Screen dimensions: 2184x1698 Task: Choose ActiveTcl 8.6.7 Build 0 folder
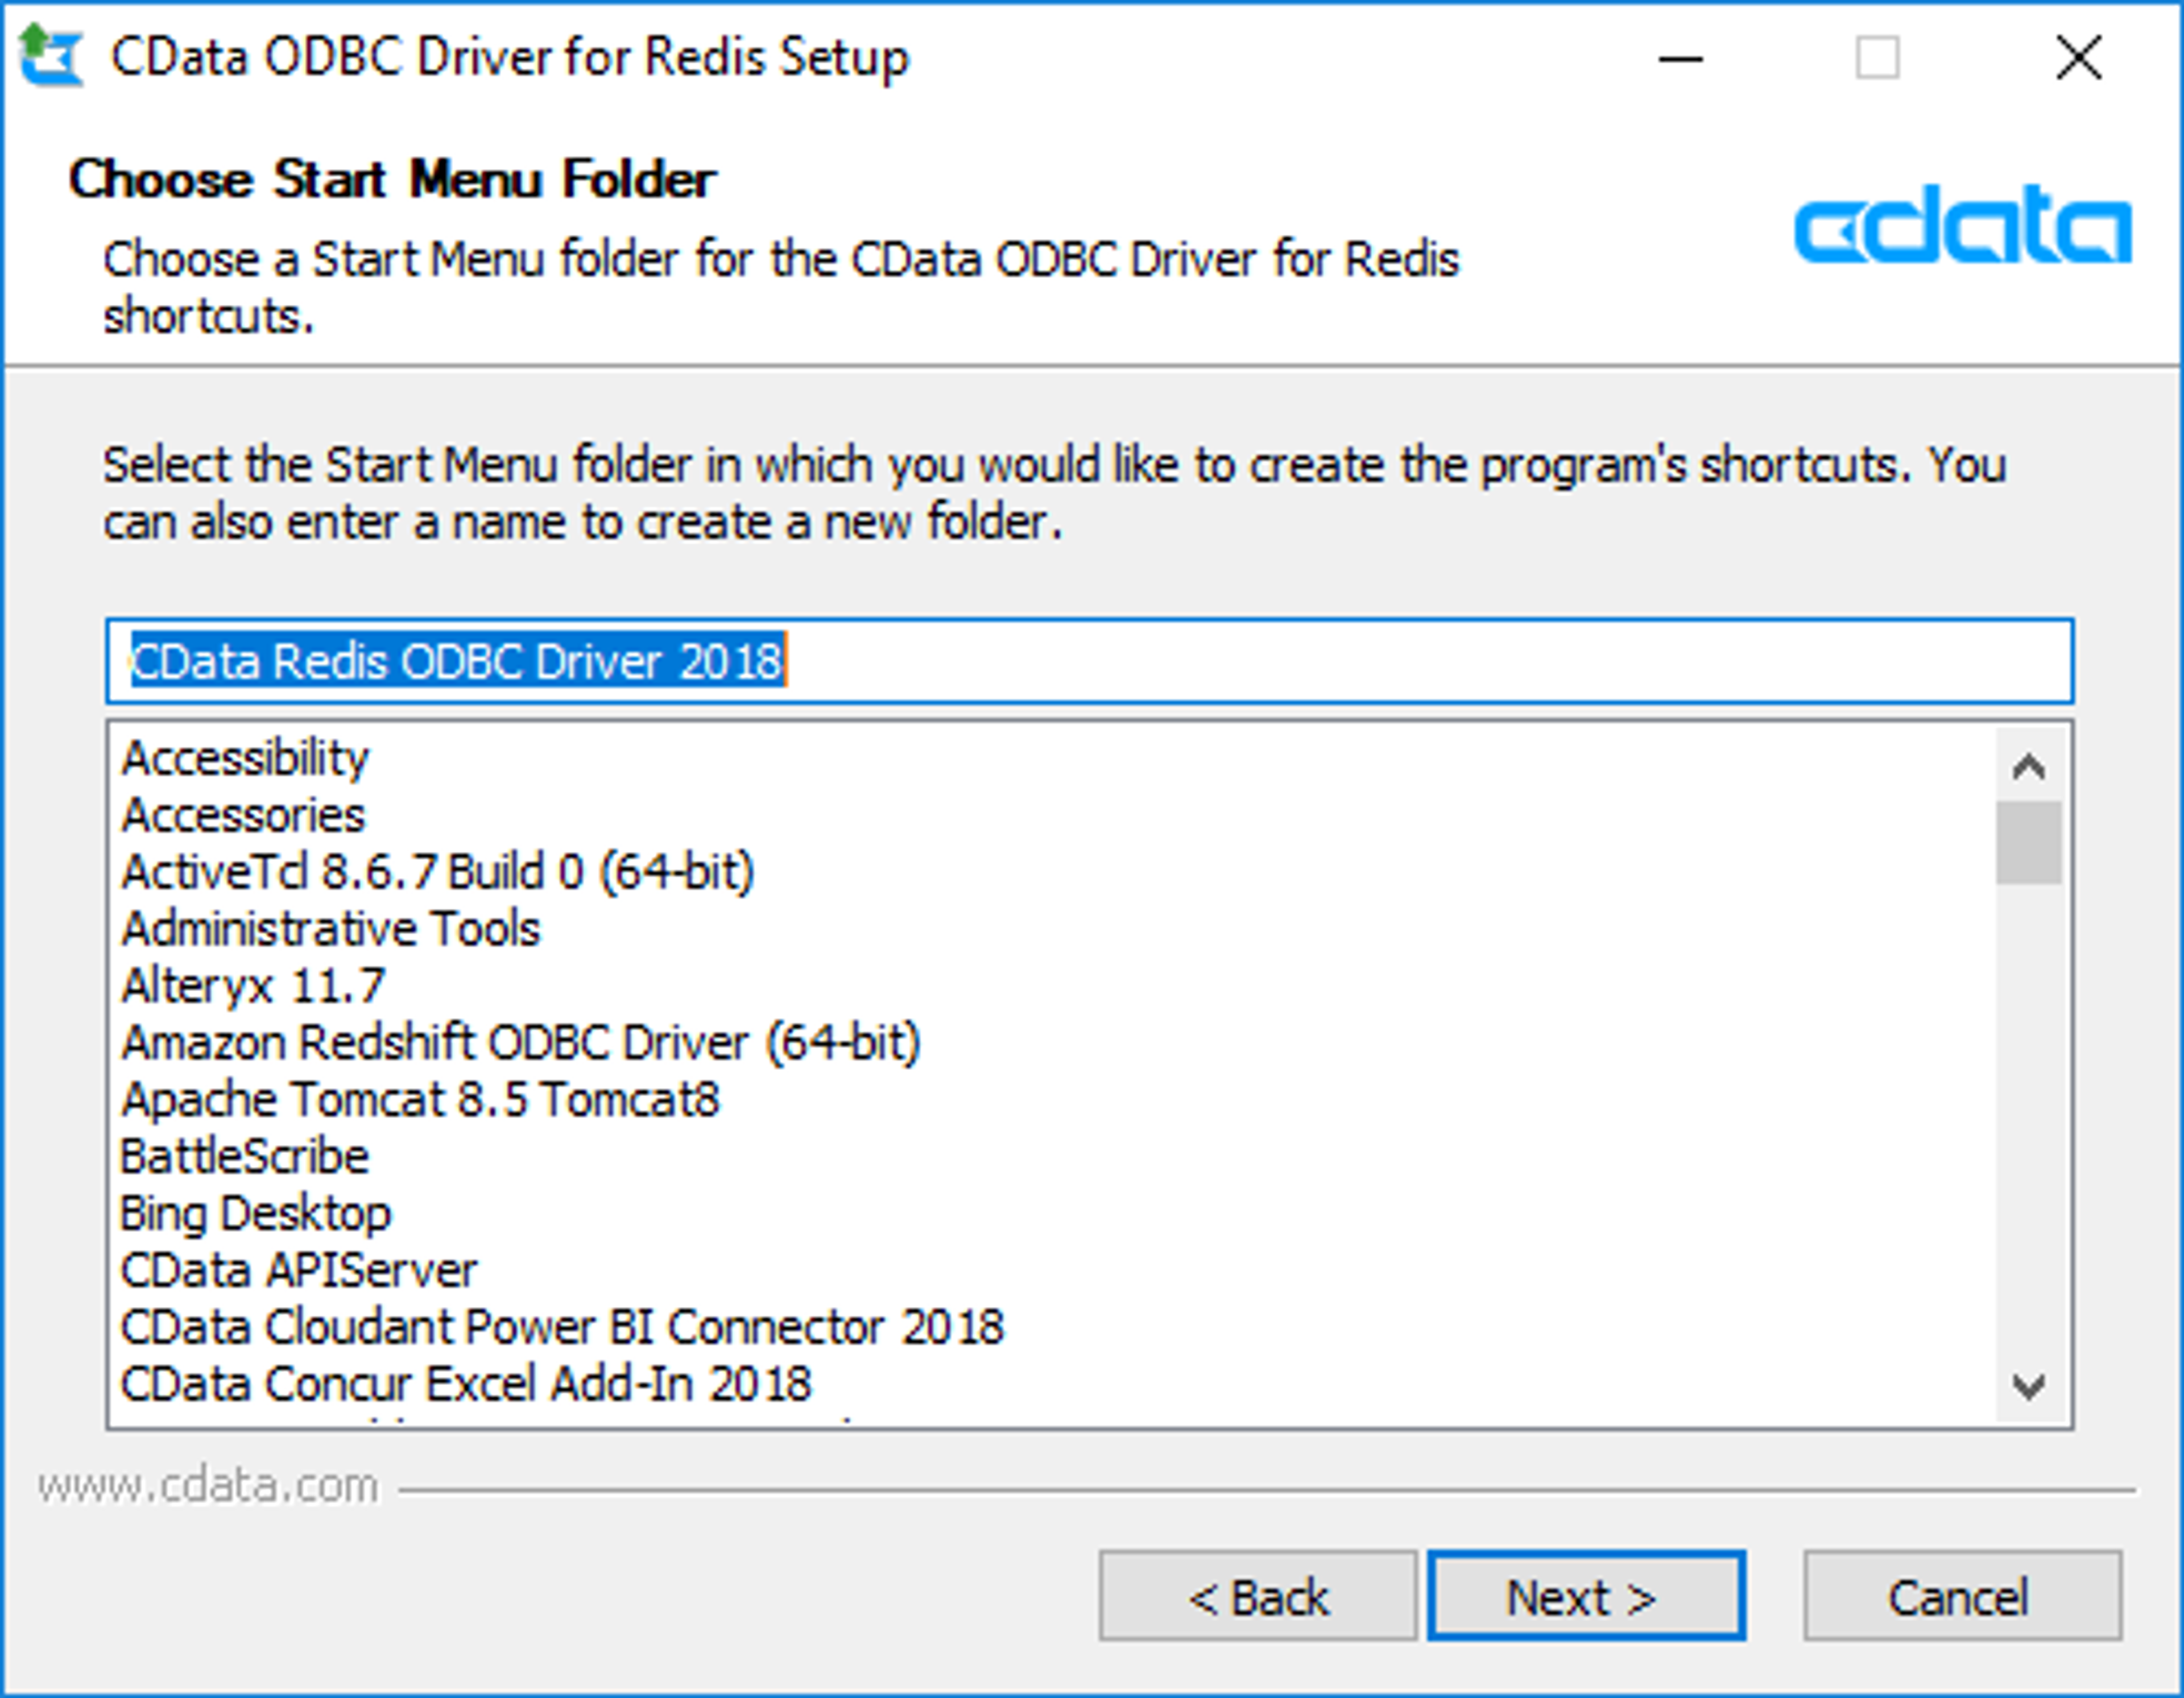(437, 871)
